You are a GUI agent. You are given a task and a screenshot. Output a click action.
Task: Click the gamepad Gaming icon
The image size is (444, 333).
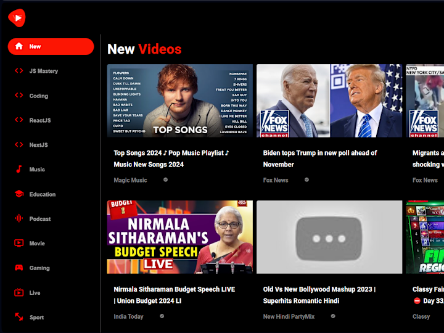tap(19, 268)
